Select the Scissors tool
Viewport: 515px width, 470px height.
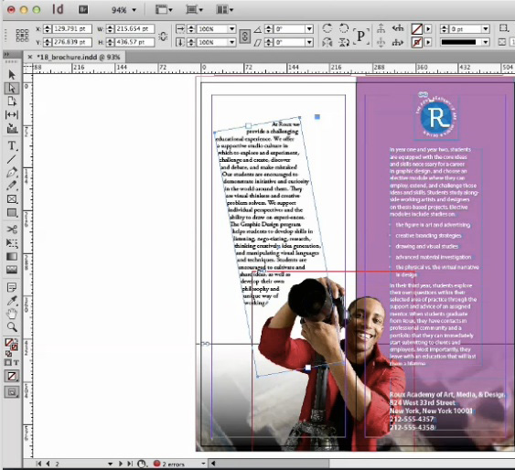click(12, 230)
